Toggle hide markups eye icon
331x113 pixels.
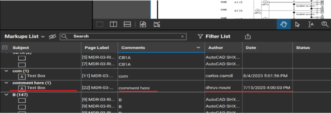point(53,37)
